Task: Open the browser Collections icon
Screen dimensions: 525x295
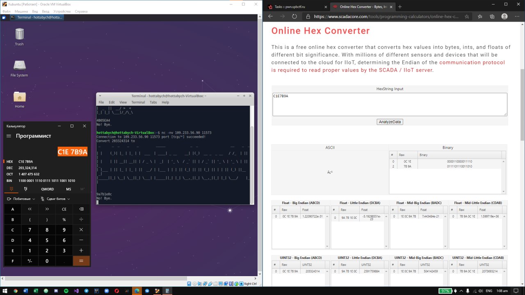Action: coord(492,16)
